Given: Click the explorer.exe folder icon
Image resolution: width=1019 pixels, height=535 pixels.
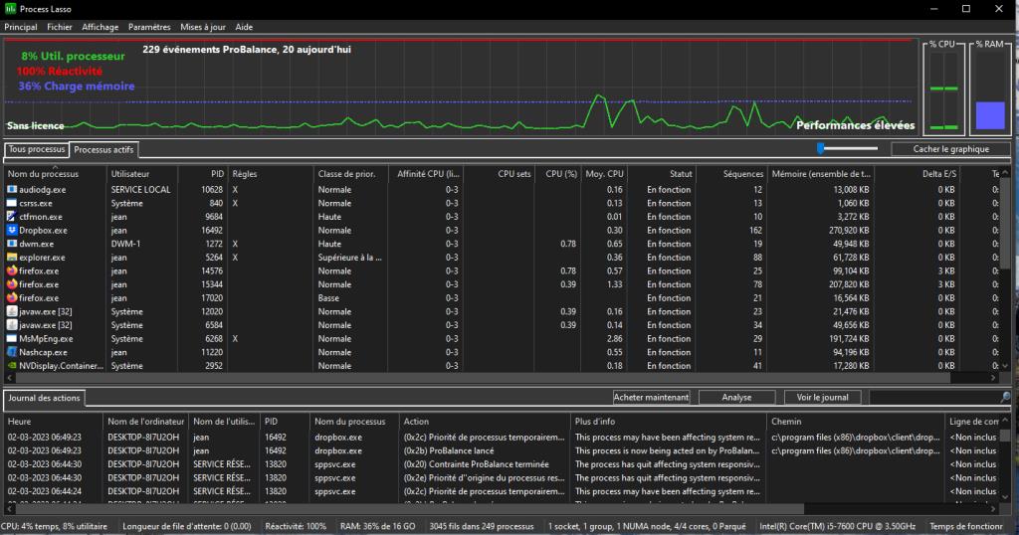Looking at the screenshot, I should click(x=12, y=258).
